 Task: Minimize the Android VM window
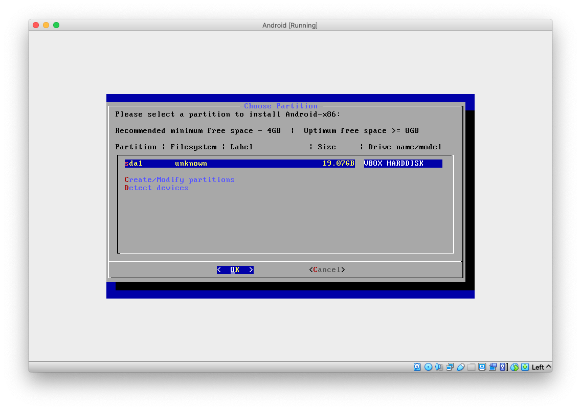[46, 25]
